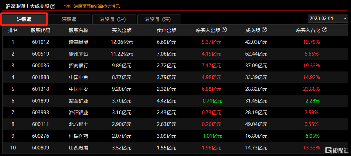Select stock code 600111
Screen dimensions: 351x156
pyautogui.click(x=40, y=124)
